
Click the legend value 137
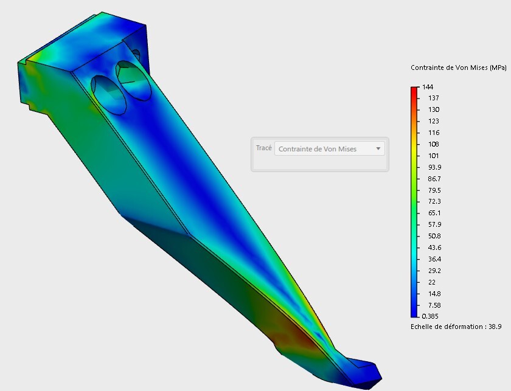(434, 98)
